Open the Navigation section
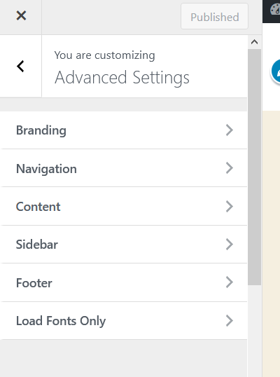This screenshot has height=377, width=280. pos(123,168)
